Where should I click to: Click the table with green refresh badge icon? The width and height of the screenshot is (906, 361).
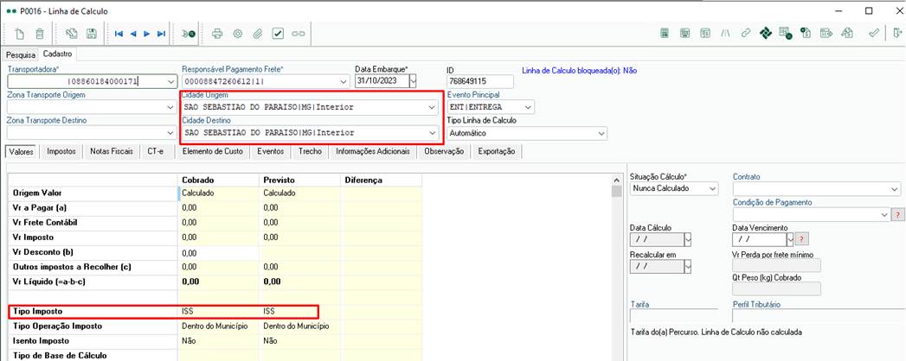pyautogui.click(x=785, y=34)
